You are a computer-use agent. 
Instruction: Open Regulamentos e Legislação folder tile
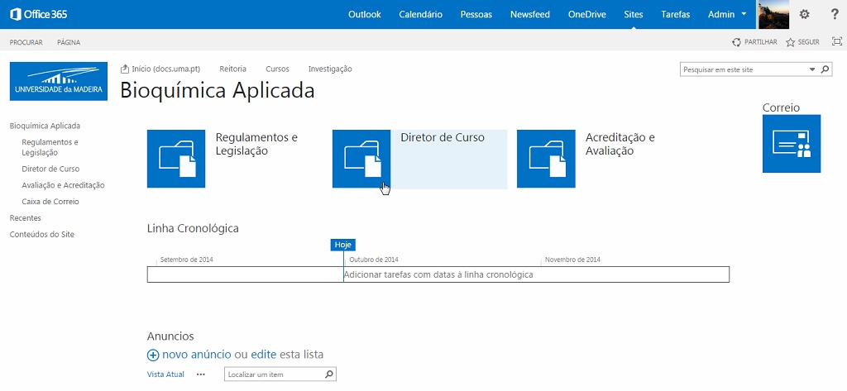tap(176, 159)
